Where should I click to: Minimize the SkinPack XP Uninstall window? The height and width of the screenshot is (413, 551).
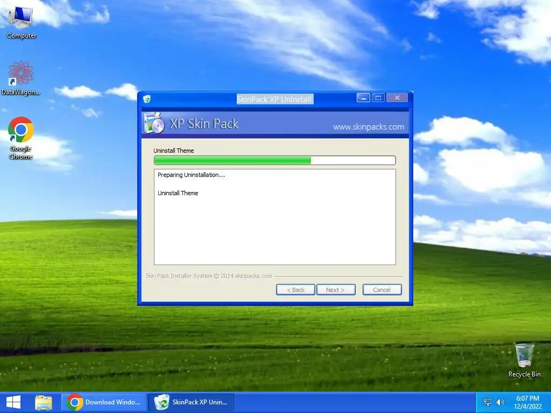click(x=363, y=98)
